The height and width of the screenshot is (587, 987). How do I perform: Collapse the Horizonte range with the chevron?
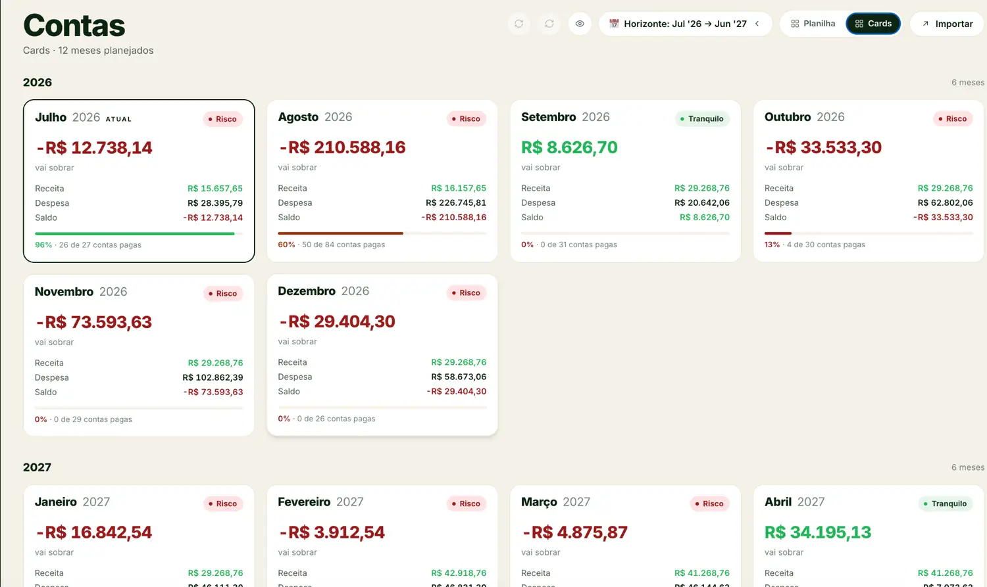[x=757, y=24]
